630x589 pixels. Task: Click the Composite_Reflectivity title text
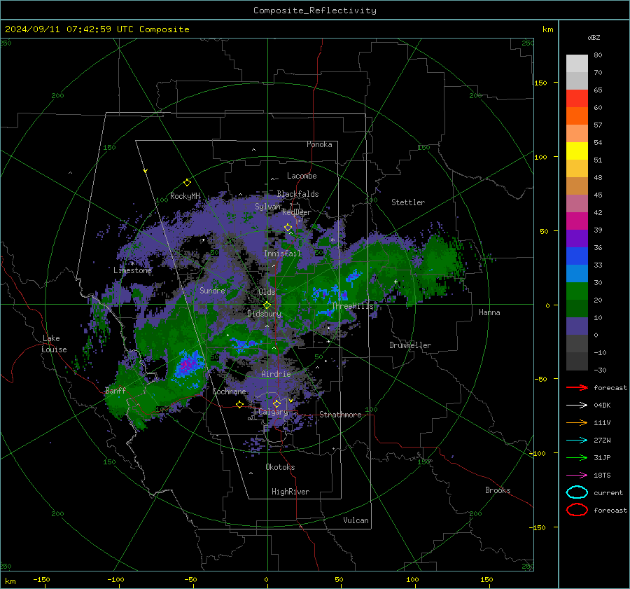tap(315, 11)
